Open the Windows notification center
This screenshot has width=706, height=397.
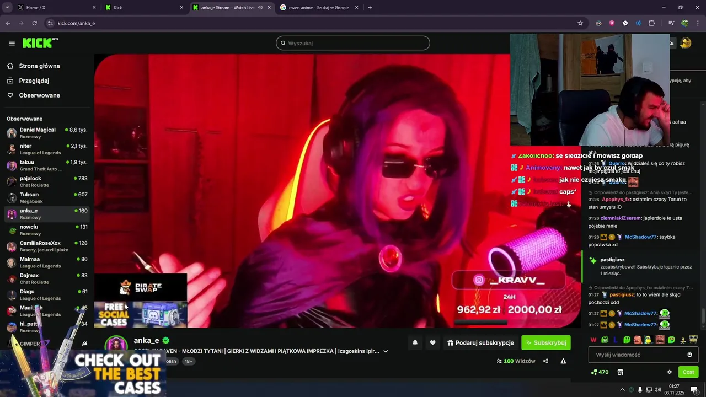click(694, 390)
